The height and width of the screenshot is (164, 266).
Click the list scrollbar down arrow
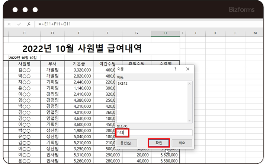(x=190, y=120)
